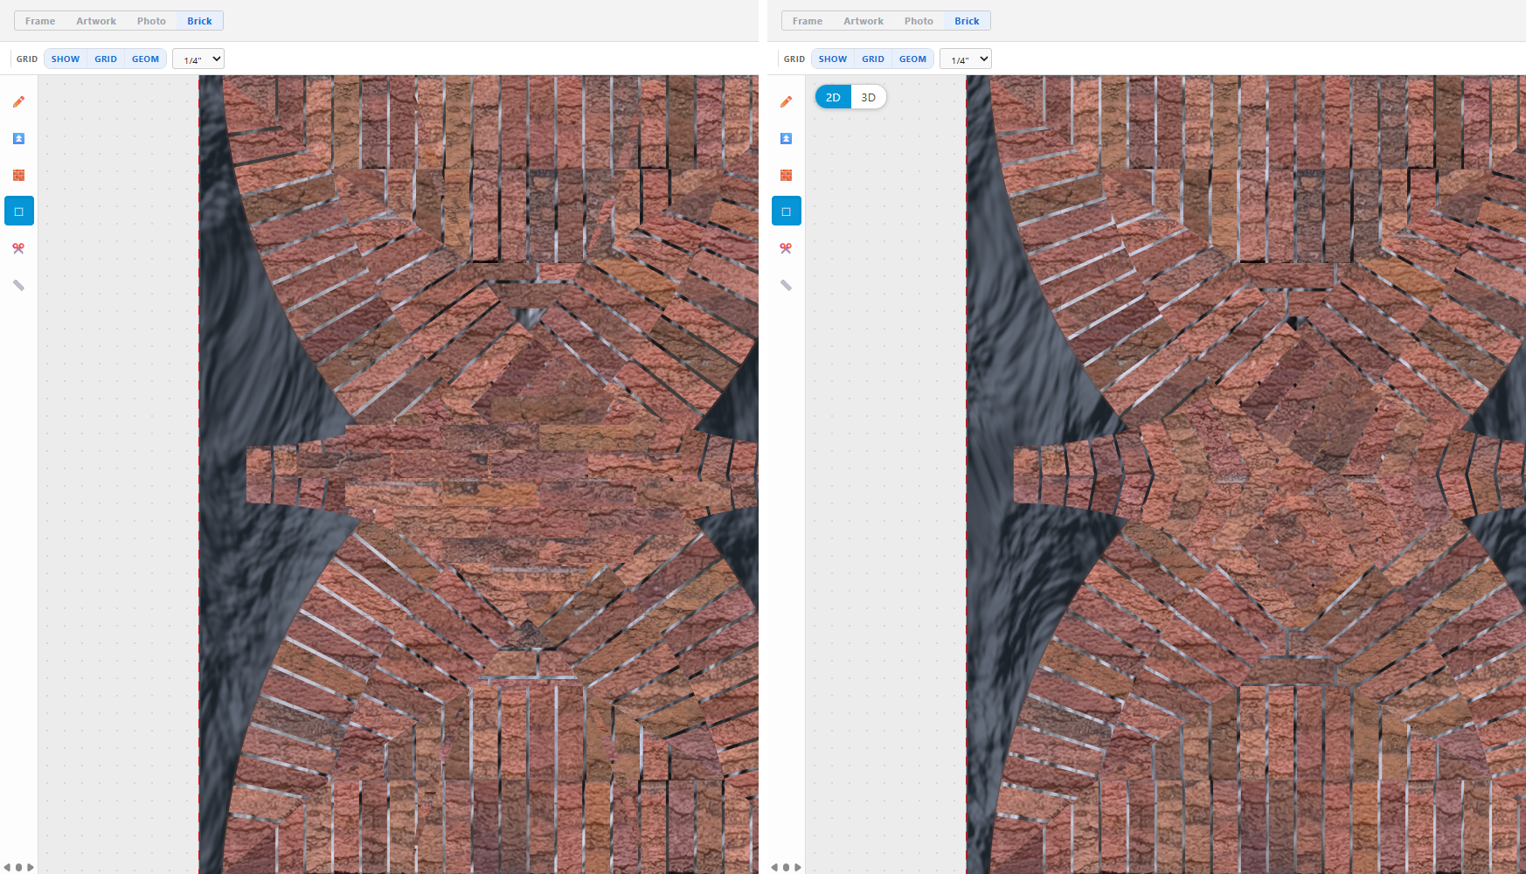Screen dimensions: 1526x874
Task: Click the blue upload arrows icon, right panel
Action: coord(786,138)
